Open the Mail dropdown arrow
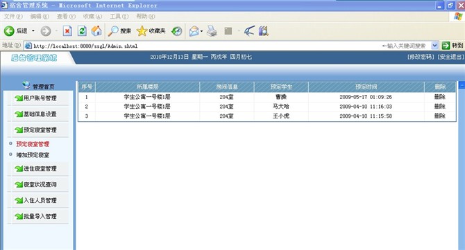The image size is (465, 250). [x=202, y=31]
